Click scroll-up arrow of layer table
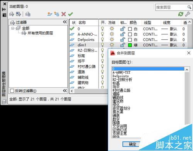 coord(190,22)
